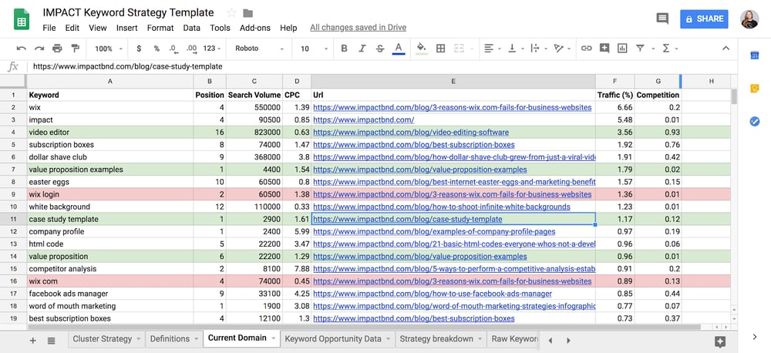Open the Insert menu
The height and width of the screenshot is (353, 771).
point(127,28)
